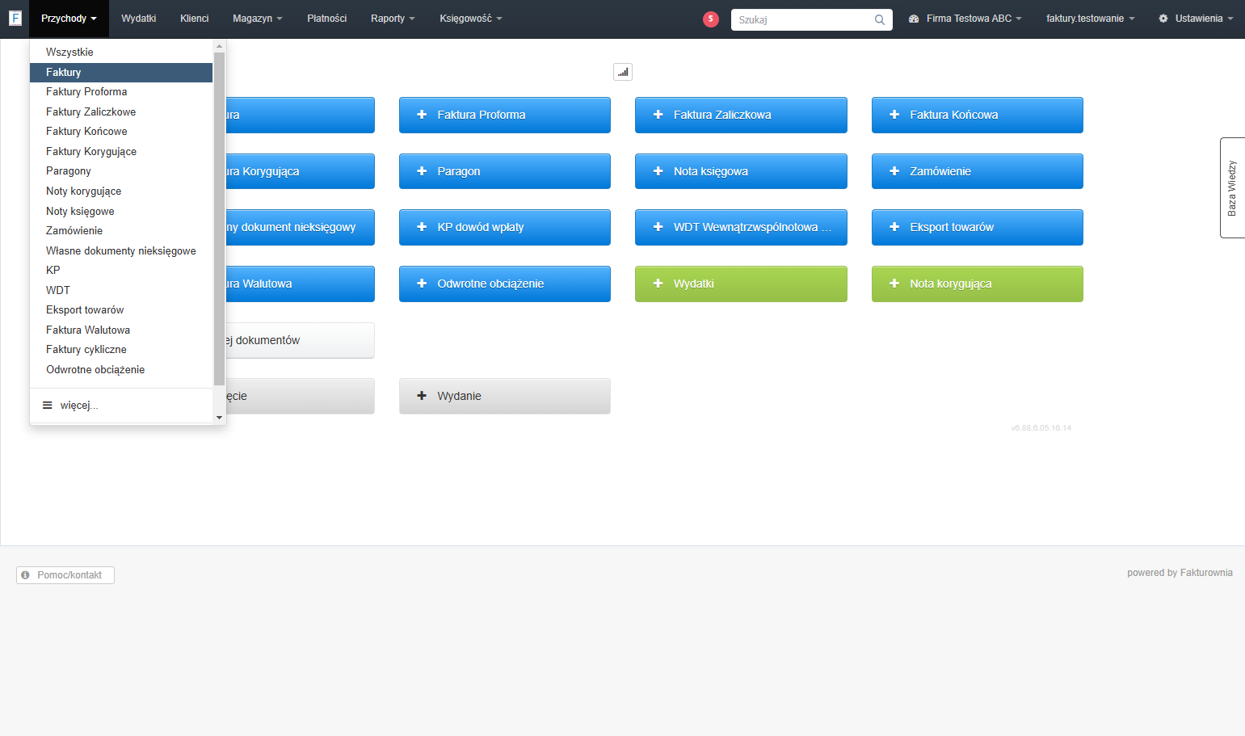Click the Fakturownia logo icon
The width and height of the screenshot is (1245, 736).
15,18
